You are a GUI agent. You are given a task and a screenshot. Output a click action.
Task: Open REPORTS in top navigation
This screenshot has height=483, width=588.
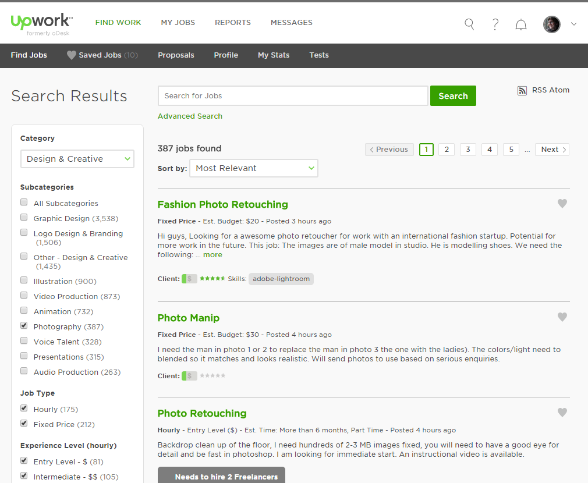233,23
